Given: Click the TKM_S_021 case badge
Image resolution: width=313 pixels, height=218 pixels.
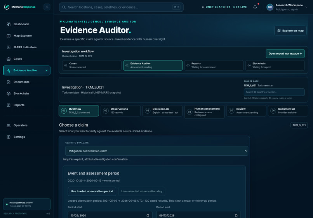Looking at the screenshot, I should coord(299,125).
